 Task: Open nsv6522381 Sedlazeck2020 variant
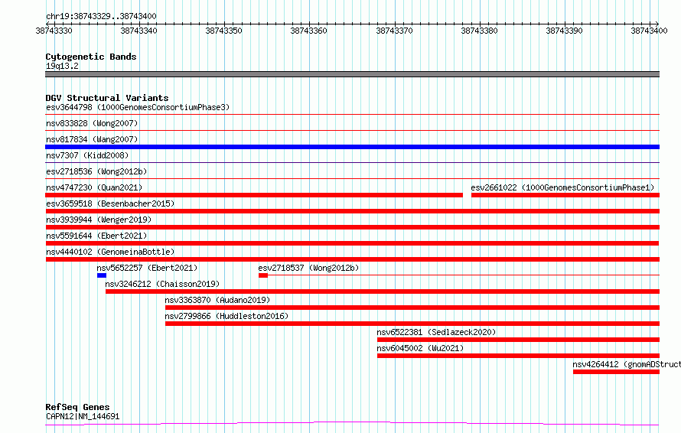tap(436, 332)
